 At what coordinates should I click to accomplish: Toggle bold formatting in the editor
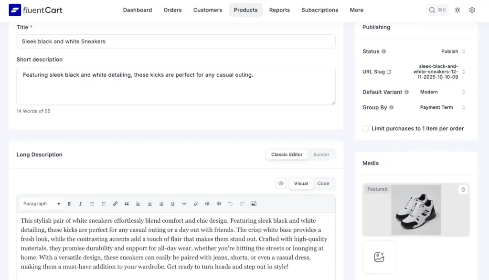pyautogui.click(x=69, y=204)
